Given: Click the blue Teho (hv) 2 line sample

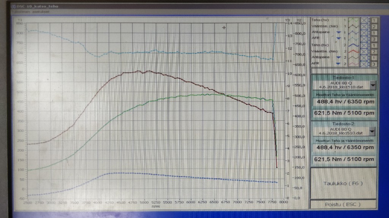Looking at the screenshot, I should pos(354,45).
